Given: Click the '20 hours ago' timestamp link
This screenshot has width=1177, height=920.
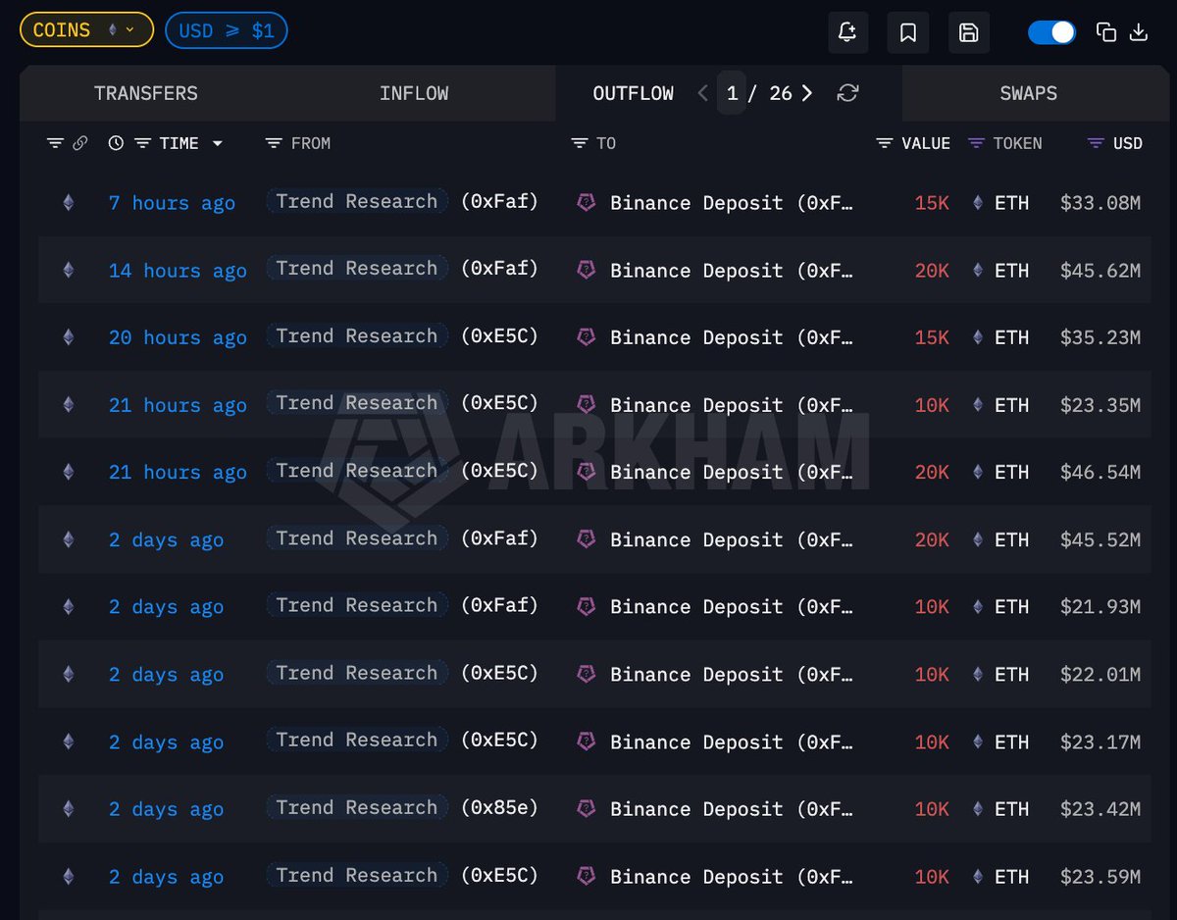Looking at the screenshot, I should pos(178,337).
